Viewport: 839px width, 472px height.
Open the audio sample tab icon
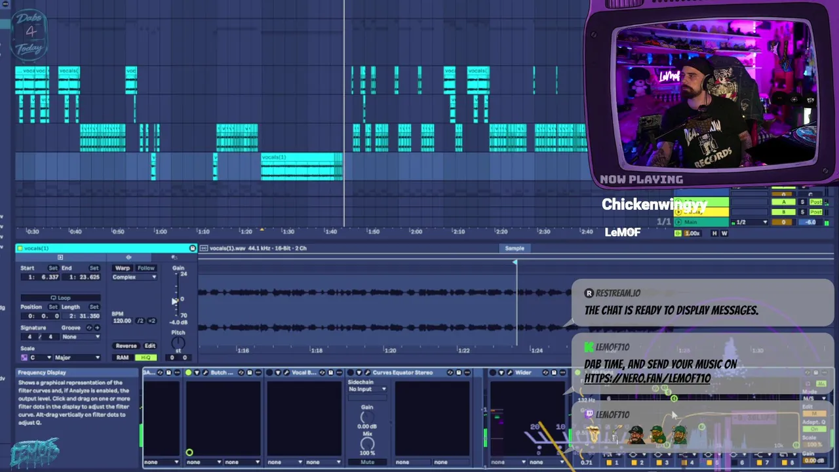tap(128, 258)
